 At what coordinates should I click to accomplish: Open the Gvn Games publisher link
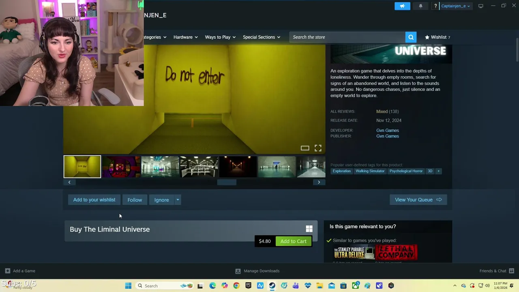(x=388, y=136)
